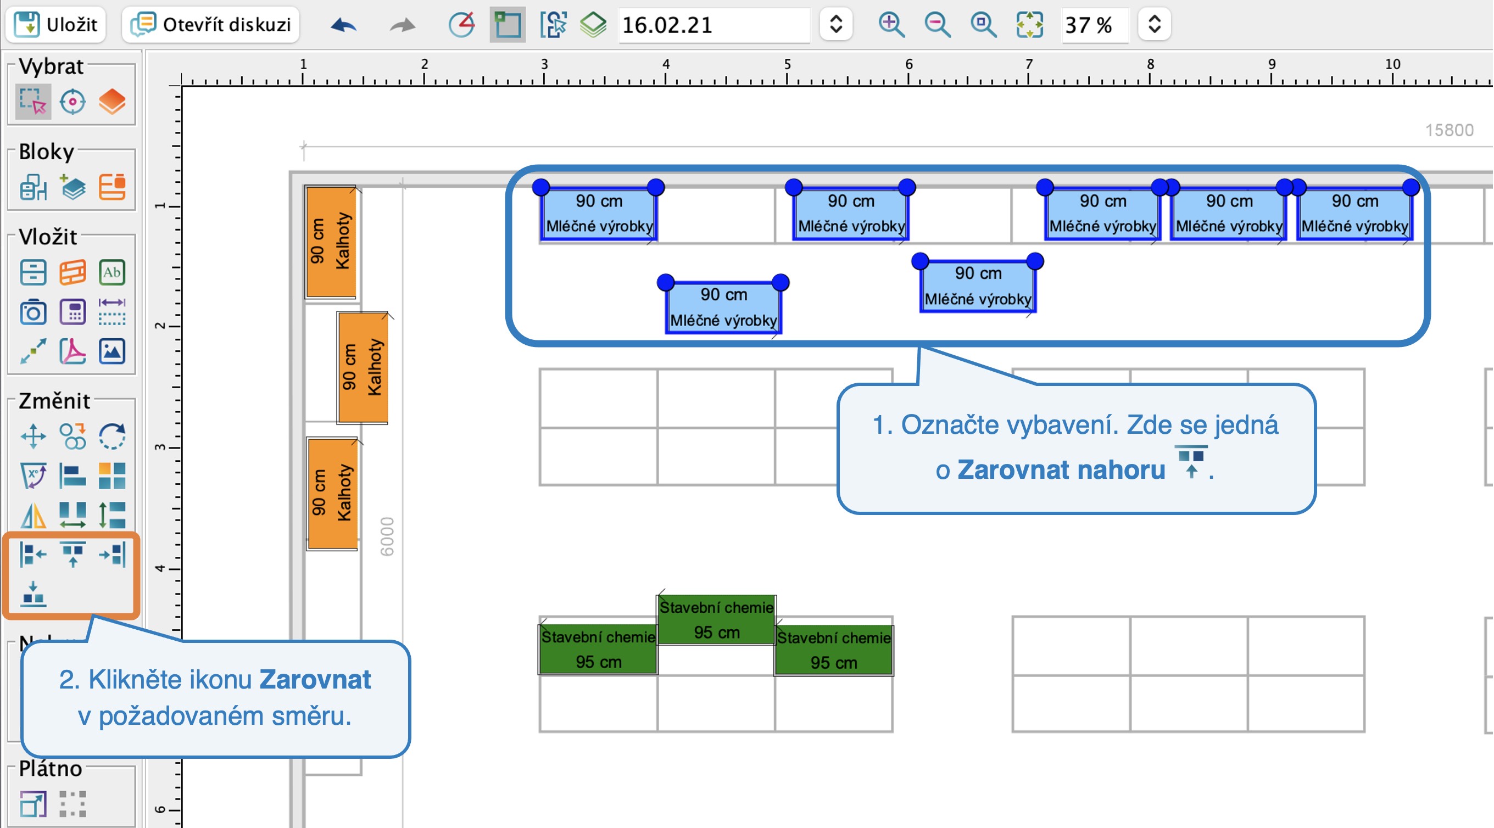Insert a dimension line with arrows icon
Viewport: 1494px width, 828px height.
tap(112, 312)
